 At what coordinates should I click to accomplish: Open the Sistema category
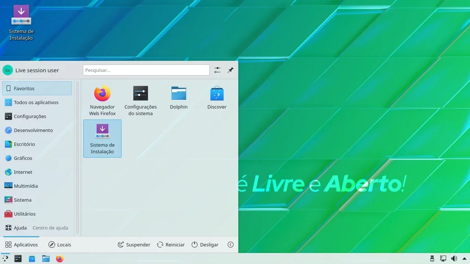click(x=37, y=200)
